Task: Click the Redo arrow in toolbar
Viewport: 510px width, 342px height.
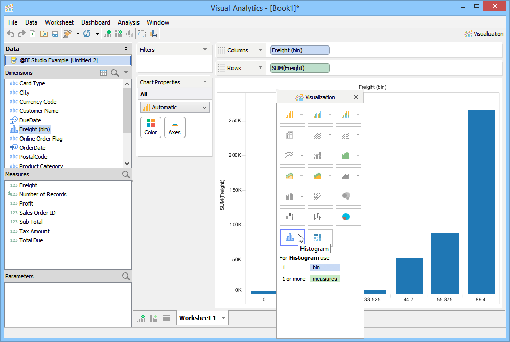Action: point(21,34)
